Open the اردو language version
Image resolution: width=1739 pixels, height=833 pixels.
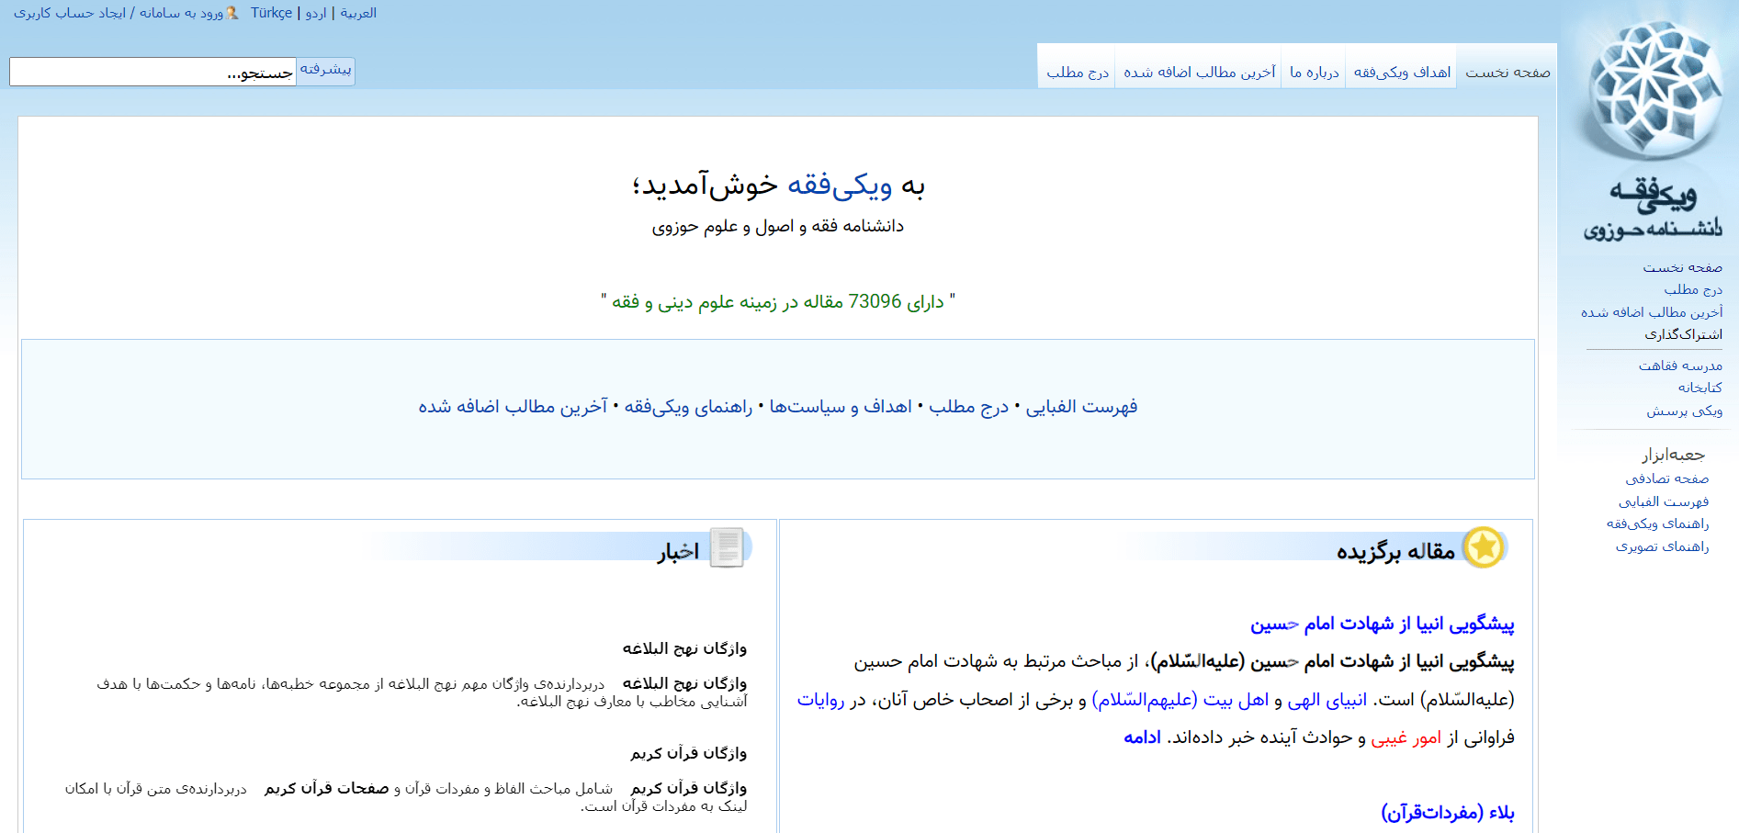coord(313,13)
